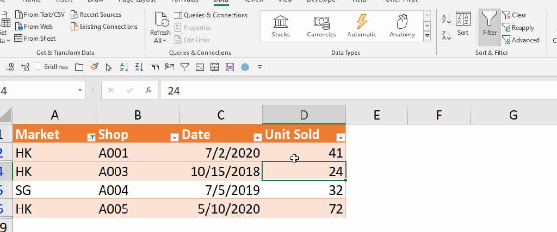Viewport: 557px width, 232px height.
Task: Toggle the Gridlines checkbox
Action: (x=38, y=67)
